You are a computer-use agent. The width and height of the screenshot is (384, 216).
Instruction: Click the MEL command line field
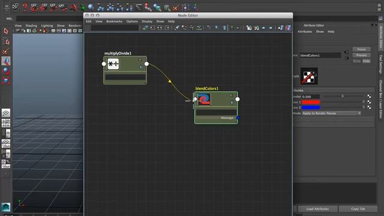point(50,19)
